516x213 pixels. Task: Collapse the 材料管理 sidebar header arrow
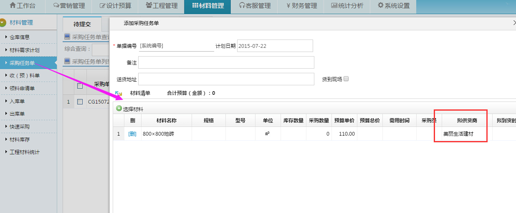(x=3, y=22)
